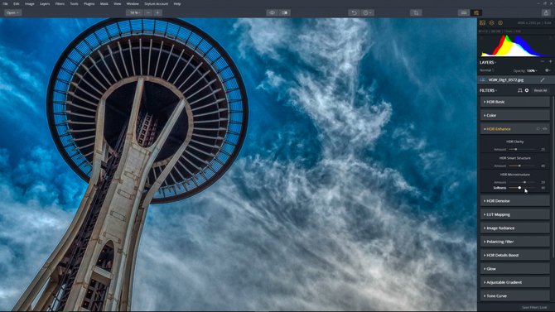Screen dimensions: 555x312
Task: Expand the Polarizing Filter panel
Action: pyautogui.click(x=514, y=242)
